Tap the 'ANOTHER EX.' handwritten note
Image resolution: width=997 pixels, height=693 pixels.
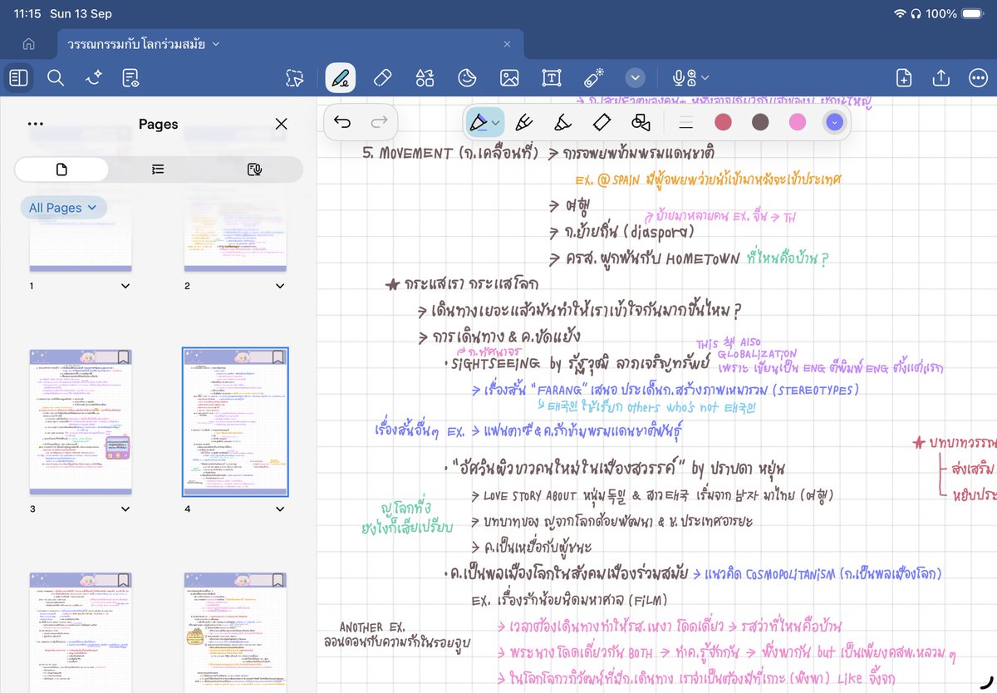point(371,627)
